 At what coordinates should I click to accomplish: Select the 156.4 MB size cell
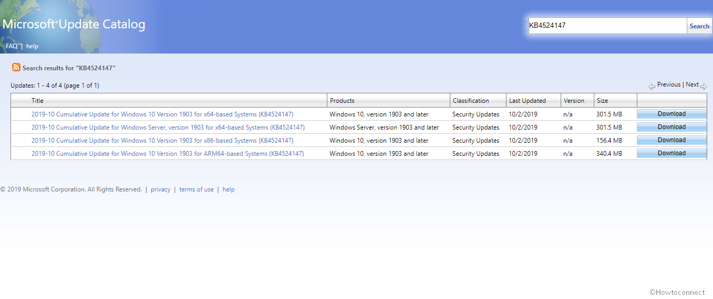click(x=609, y=141)
